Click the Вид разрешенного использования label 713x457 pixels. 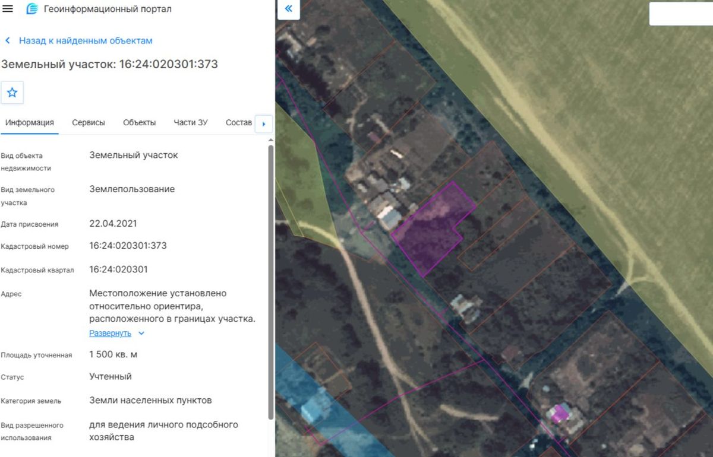[x=32, y=431]
